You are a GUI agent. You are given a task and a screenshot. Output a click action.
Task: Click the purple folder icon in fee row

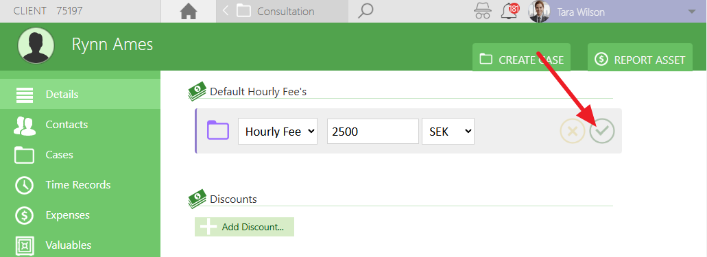(218, 130)
